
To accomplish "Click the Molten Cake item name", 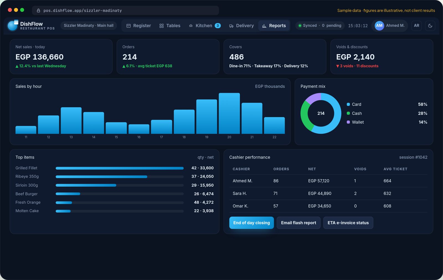I will [x=27, y=211].
